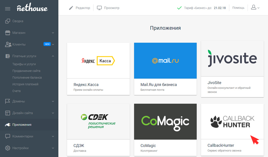Click the Mail.Ru для бизнеса title
This screenshot has width=268, height=157.
158,85
